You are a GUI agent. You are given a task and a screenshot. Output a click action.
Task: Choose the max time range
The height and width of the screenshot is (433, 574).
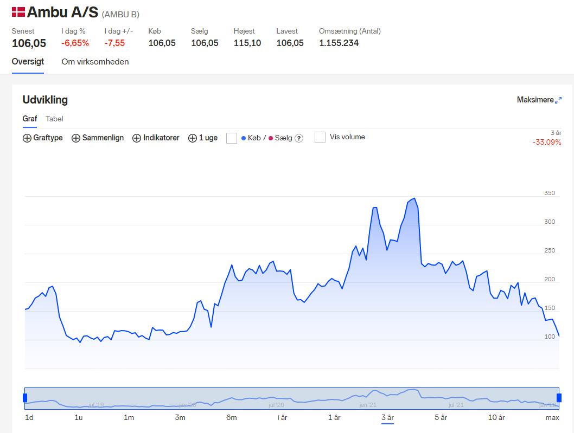[552, 418]
